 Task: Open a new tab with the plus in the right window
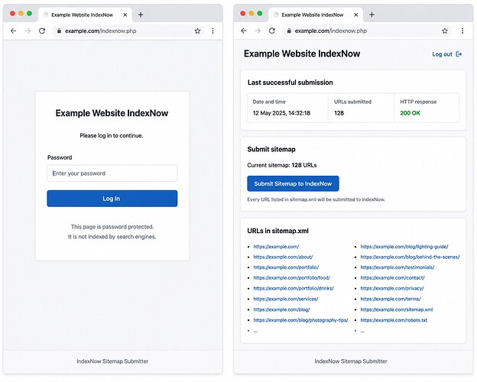tap(372, 15)
